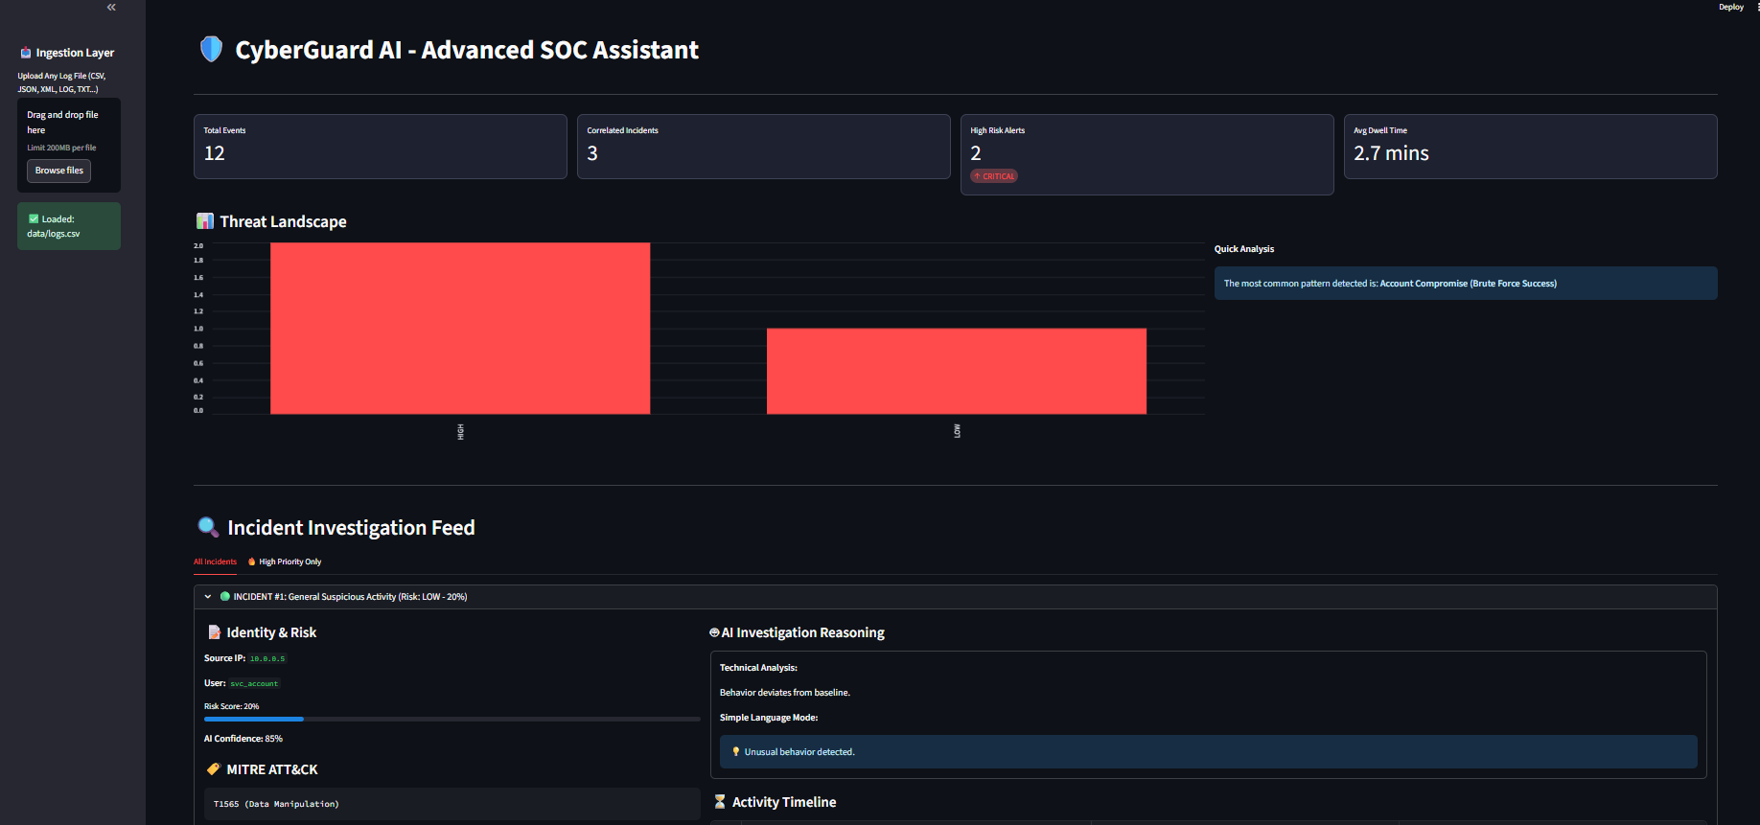Viewport: 1760px width, 825px height.
Task: Click the green checkmark Loaded icon
Action: (34, 218)
